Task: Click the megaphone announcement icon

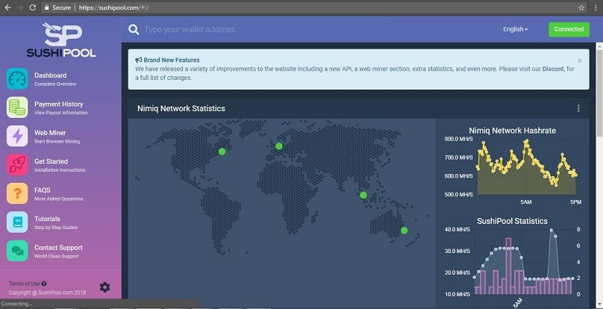Action: tap(139, 60)
